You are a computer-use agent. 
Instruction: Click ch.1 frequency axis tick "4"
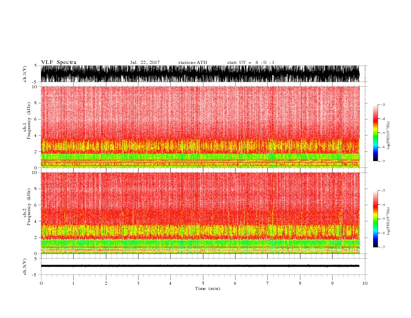coord(36,136)
